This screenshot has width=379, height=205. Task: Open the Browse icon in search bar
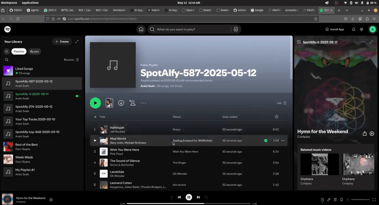(236, 29)
